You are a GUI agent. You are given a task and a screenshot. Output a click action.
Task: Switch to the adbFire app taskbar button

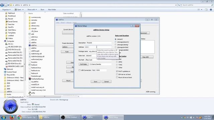92,117
